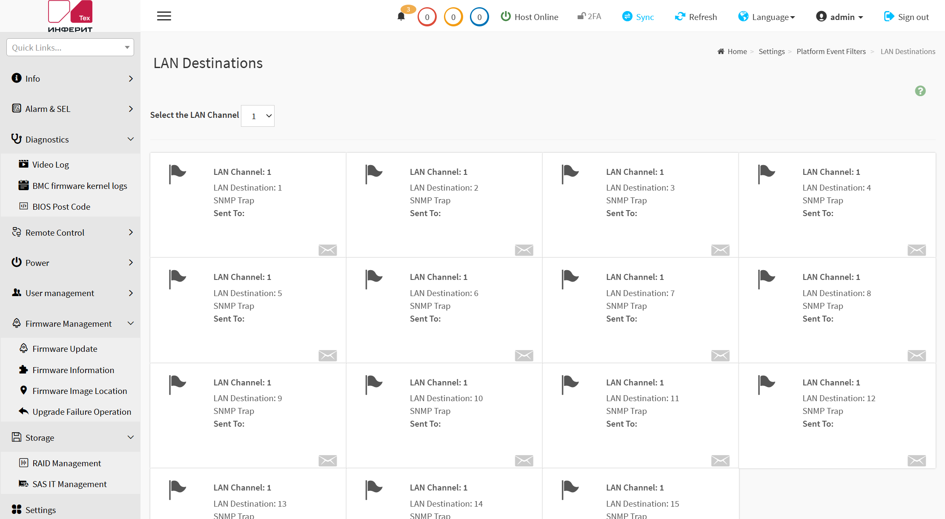
Task: Expand the Power menu chevron
Action: pos(131,262)
